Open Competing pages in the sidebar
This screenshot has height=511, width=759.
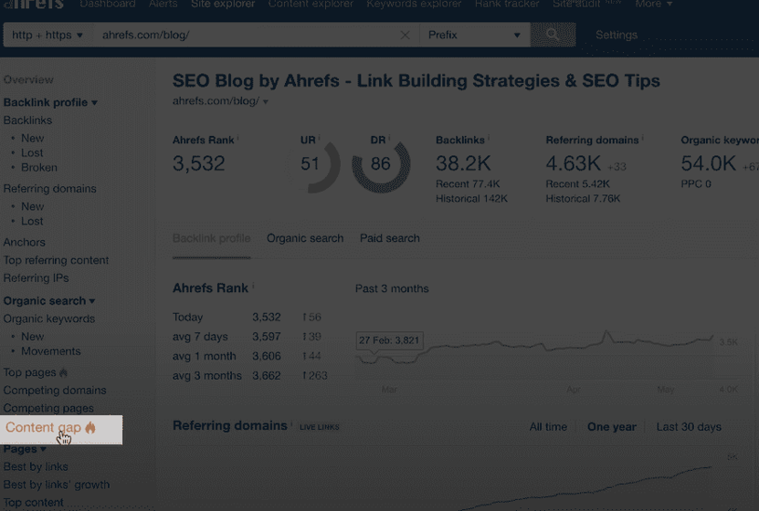(x=48, y=409)
